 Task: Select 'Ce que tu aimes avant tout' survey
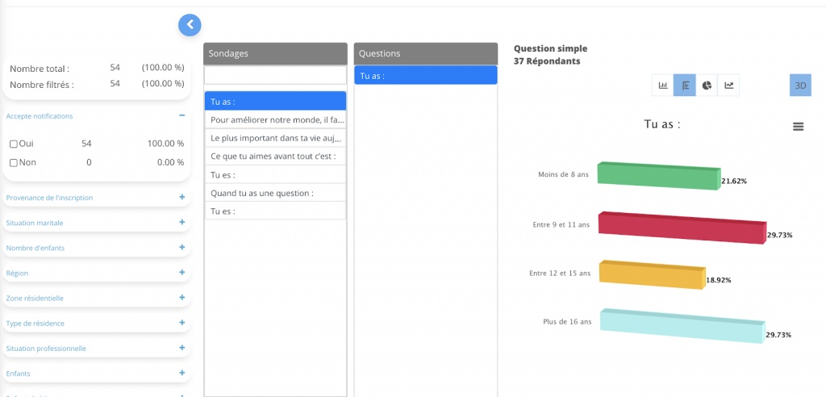click(275, 157)
